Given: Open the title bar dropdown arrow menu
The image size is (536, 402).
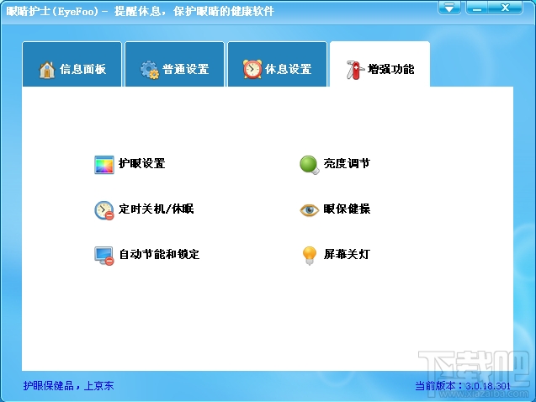Looking at the screenshot, I should tap(449, 8).
